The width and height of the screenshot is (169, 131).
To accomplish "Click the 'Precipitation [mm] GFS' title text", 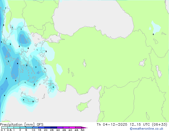I will tap(22, 125).
